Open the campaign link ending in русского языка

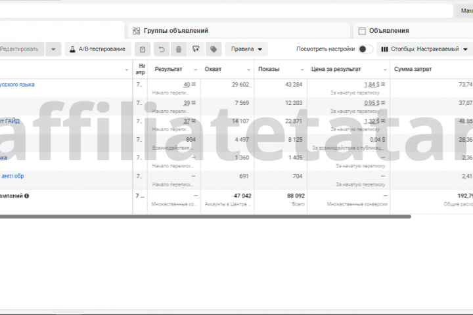(x=17, y=85)
